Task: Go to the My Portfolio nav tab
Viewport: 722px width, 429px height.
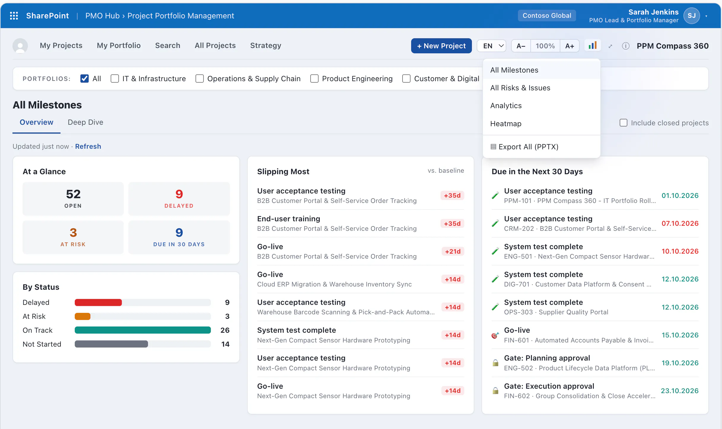Action: pos(119,45)
